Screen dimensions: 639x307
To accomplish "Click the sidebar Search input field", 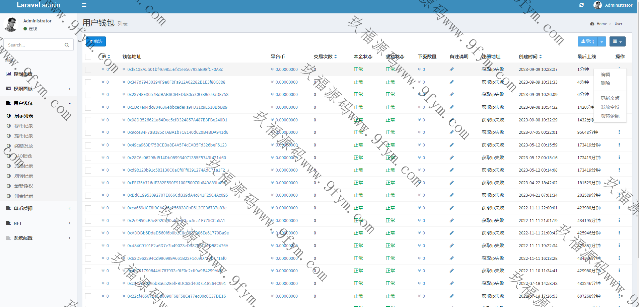I will (33, 45).
